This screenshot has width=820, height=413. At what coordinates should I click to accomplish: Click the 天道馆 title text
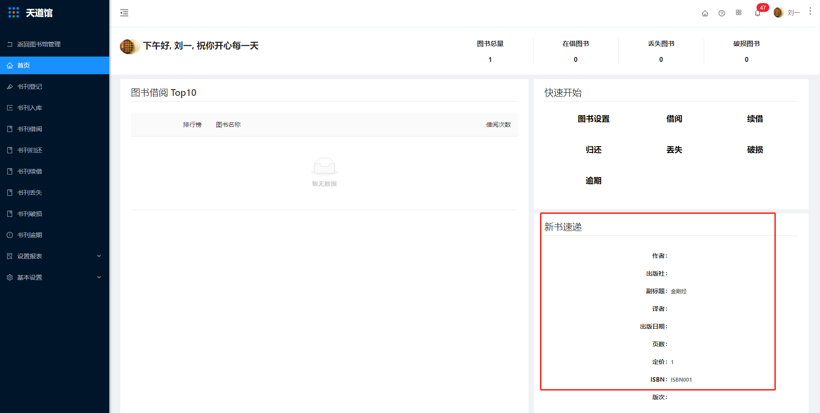tap(39, 13)
